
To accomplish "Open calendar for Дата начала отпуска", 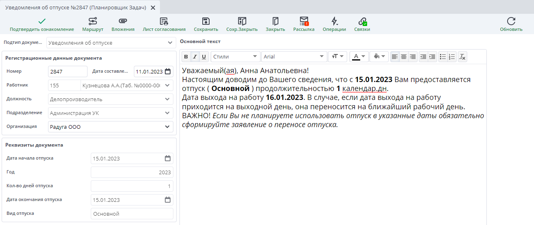I will (x=168, y=158).
